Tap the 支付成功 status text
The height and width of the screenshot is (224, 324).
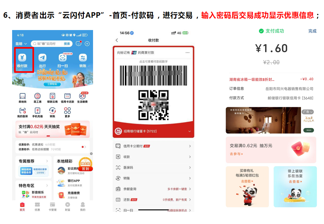(x=275, y=31)
